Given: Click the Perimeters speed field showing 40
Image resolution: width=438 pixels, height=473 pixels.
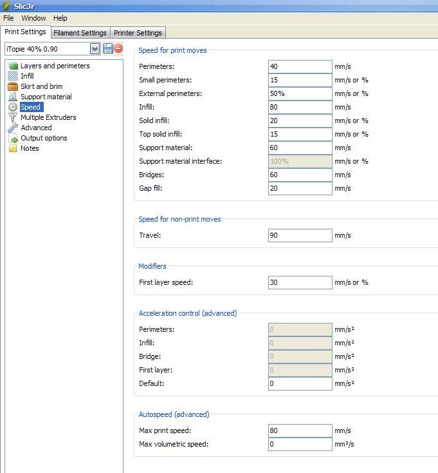Looking at the screenshot, I should pos(300,66).
